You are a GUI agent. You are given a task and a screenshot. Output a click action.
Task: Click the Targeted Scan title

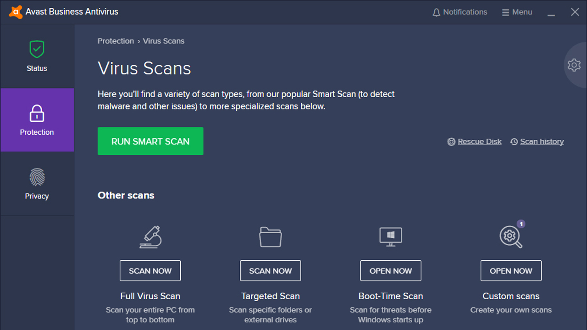pyautogui.click(x=271, y=296)
